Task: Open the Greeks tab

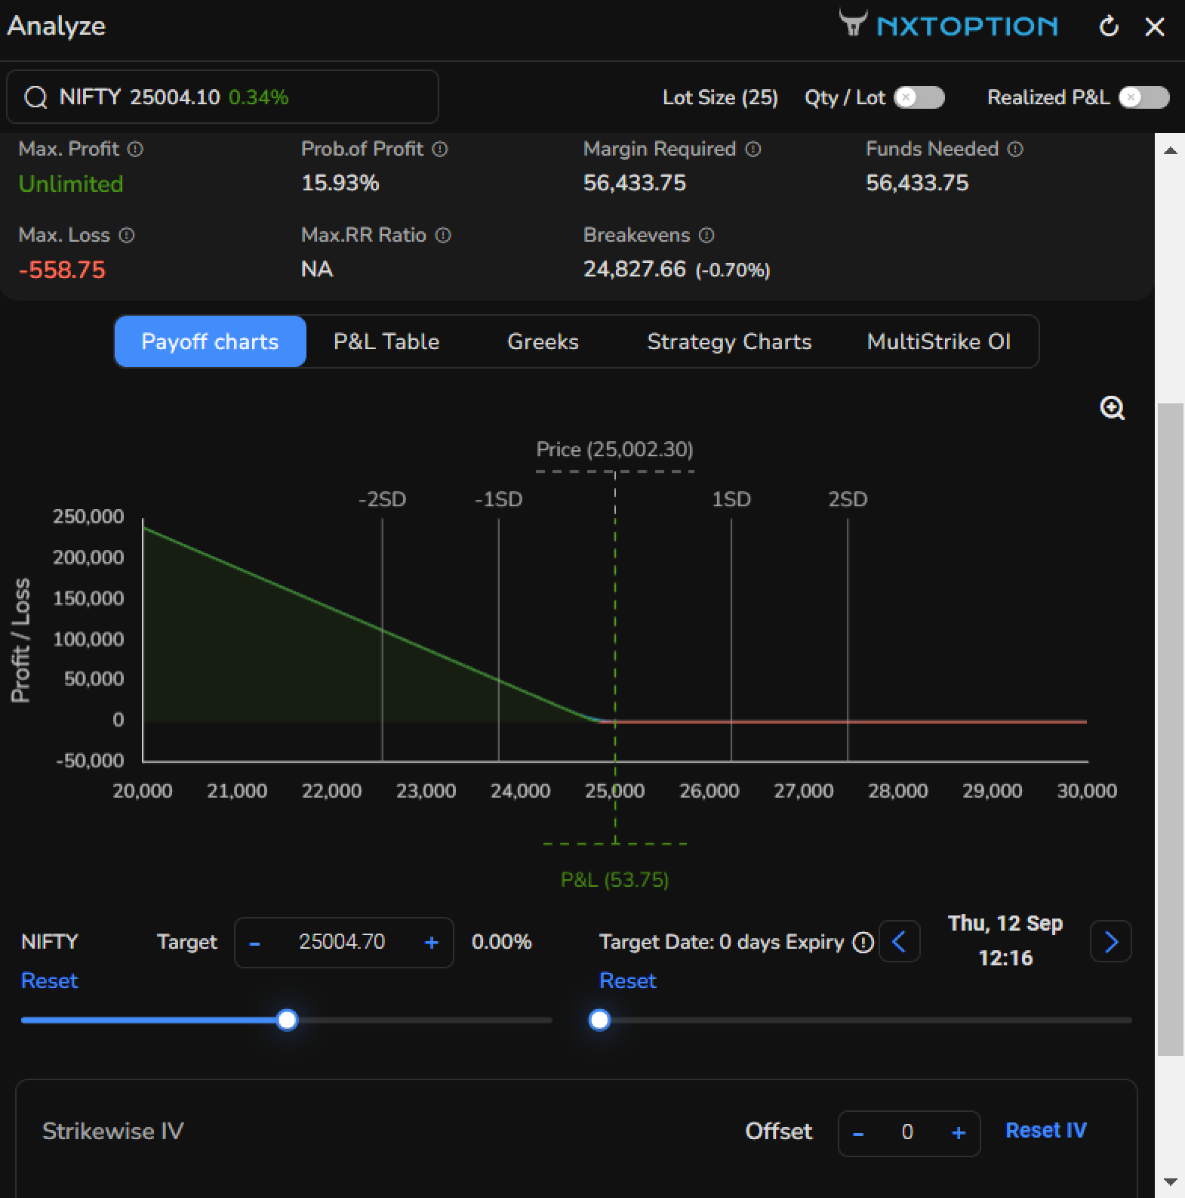Action: 543,341
